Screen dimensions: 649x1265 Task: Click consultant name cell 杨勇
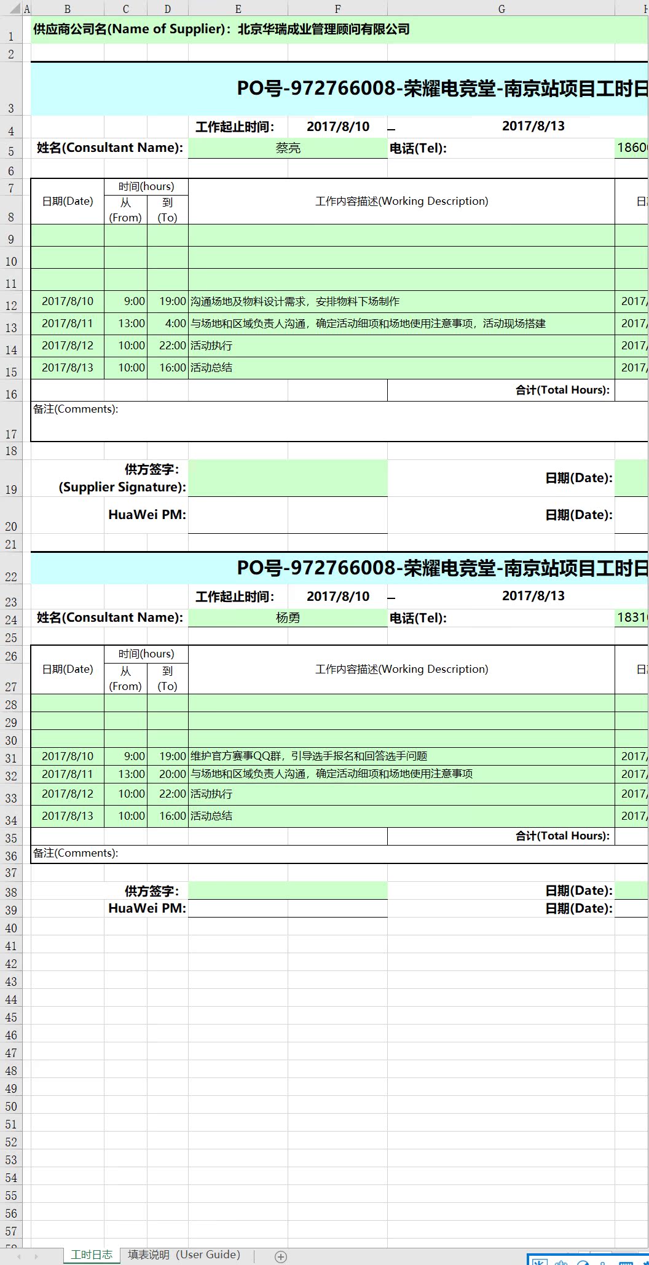[288, 618]
